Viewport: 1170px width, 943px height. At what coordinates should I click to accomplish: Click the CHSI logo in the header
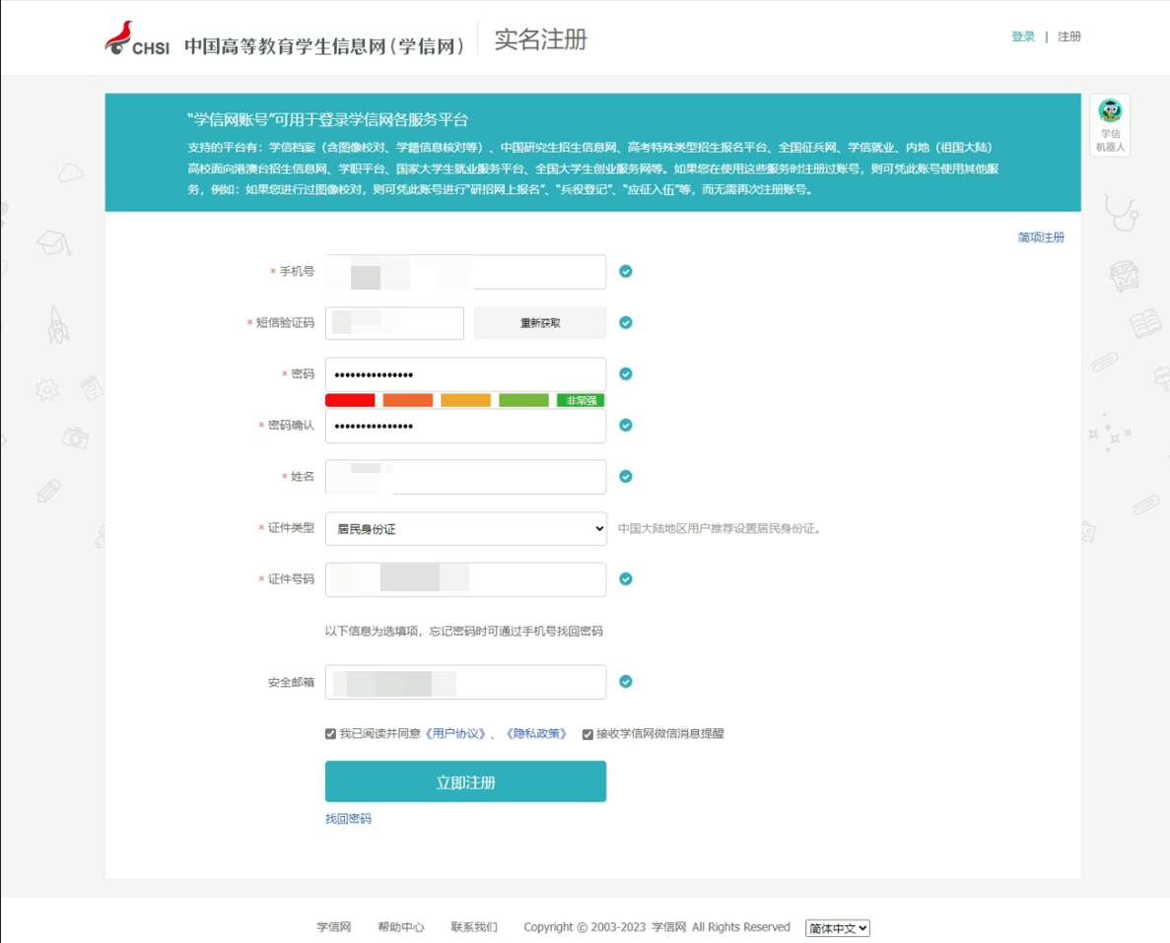[137, 38]
